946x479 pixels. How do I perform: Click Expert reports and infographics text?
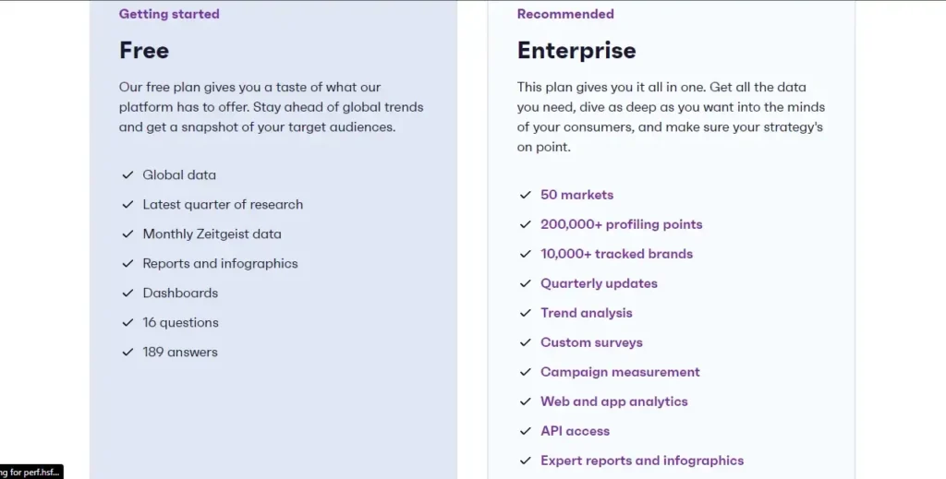coord(642,461)
